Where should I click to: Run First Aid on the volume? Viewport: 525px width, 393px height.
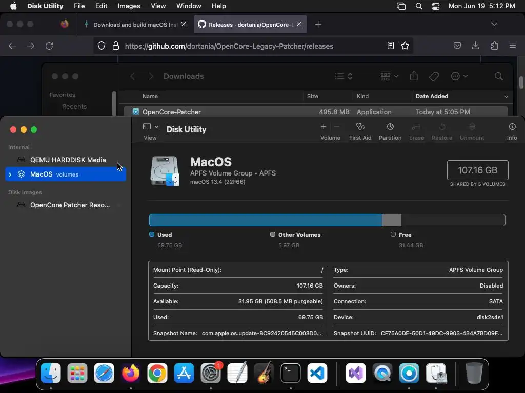coord(360,132)
